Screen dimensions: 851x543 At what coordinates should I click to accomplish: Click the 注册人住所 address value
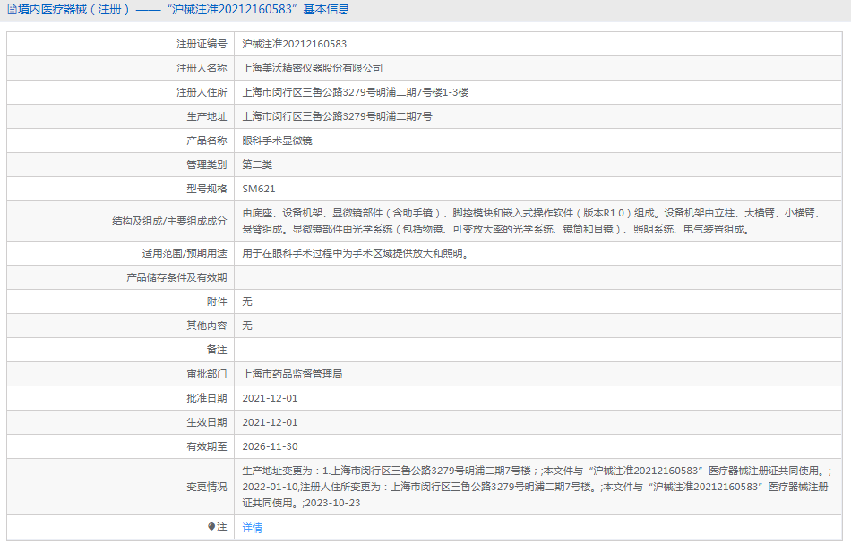pos(356,92)
